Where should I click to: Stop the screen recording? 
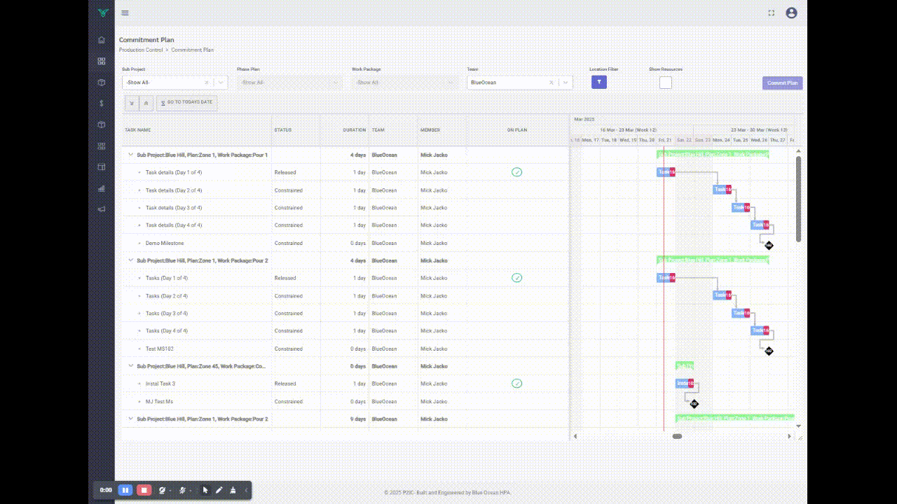click(144, 490)
